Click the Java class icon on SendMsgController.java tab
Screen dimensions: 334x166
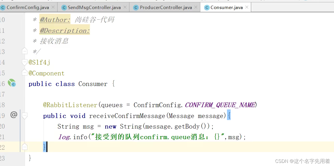click(x=64, y=7)
